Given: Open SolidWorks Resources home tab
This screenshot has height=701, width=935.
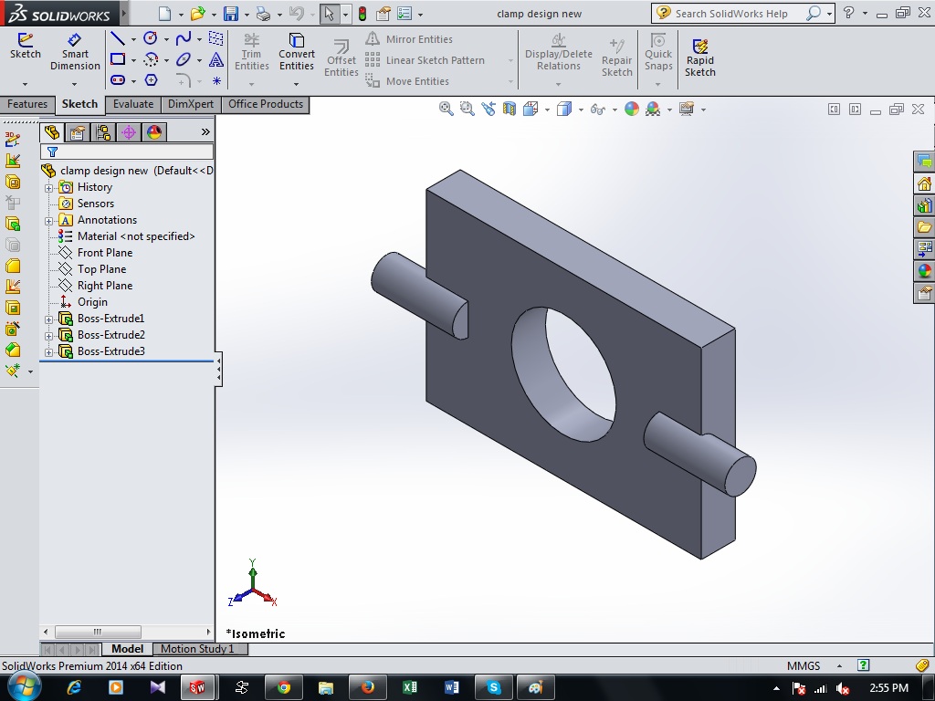Looking at the screenshot, I should click(924, 183).
